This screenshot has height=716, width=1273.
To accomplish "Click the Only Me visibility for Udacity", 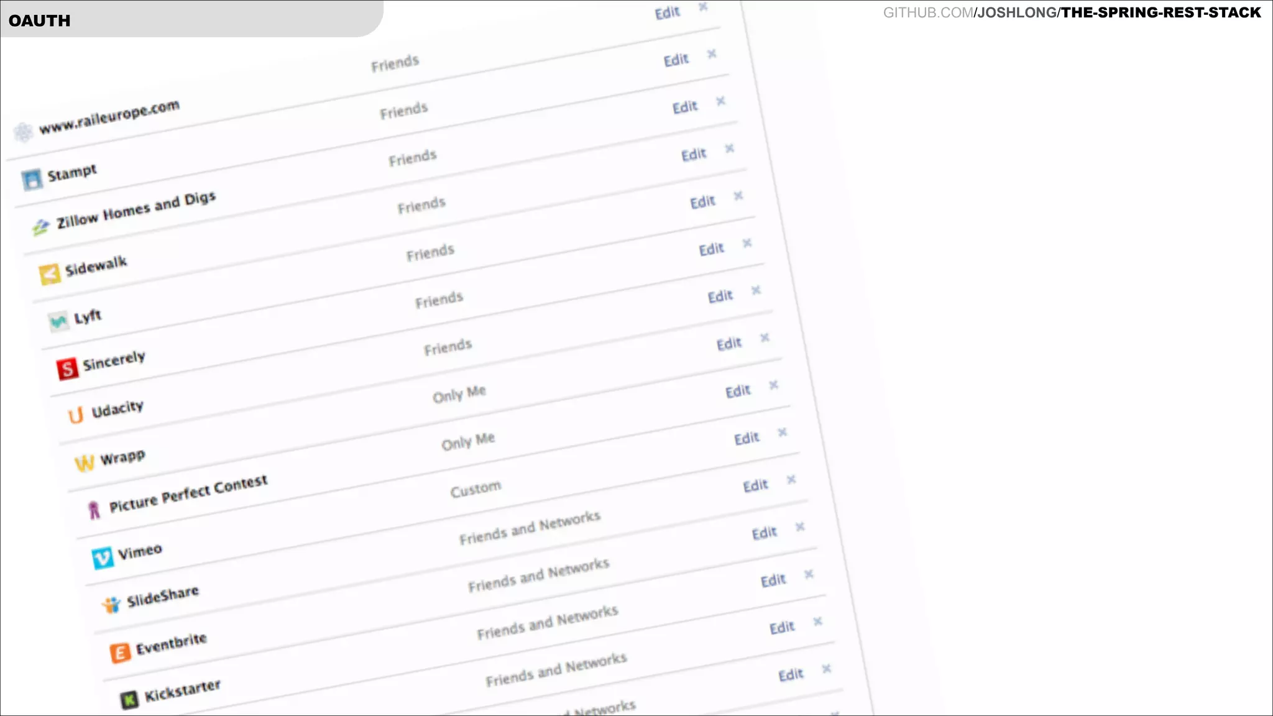I will pos(459,394).
